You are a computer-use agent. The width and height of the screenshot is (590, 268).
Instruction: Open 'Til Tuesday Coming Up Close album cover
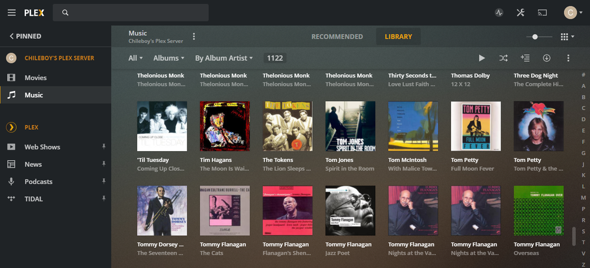click(x=162, y=126)
